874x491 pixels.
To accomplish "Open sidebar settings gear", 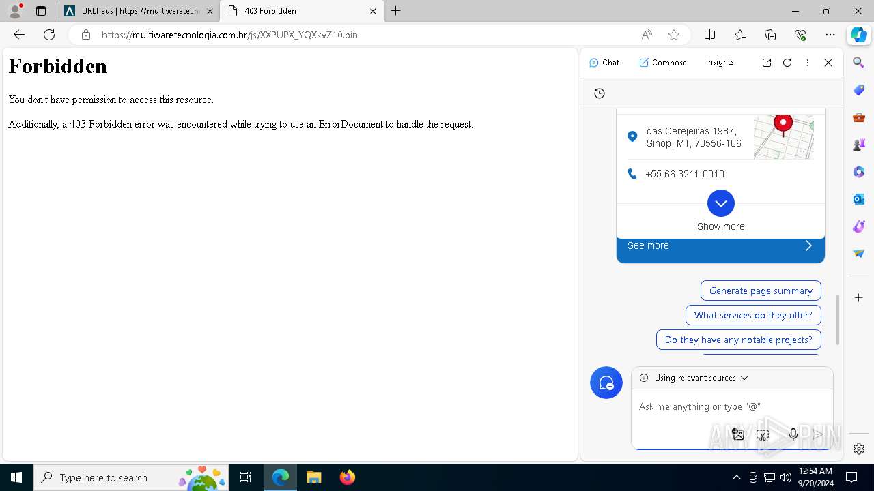I will tap(859, 449).
